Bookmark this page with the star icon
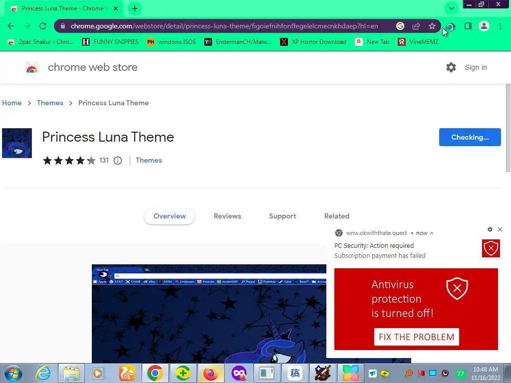Viewport: 511px width, 383px height. [432, 26]
